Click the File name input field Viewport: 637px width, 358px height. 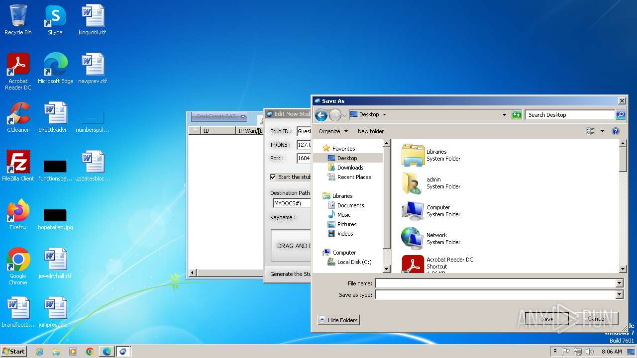click(495, 283)
